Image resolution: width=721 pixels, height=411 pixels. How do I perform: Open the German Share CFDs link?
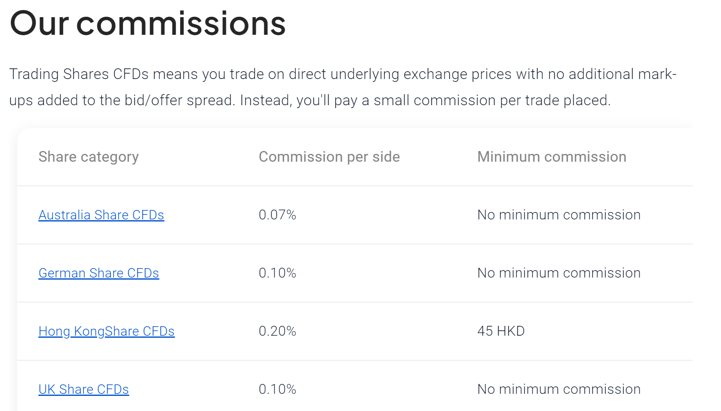(x=99, y=273)
